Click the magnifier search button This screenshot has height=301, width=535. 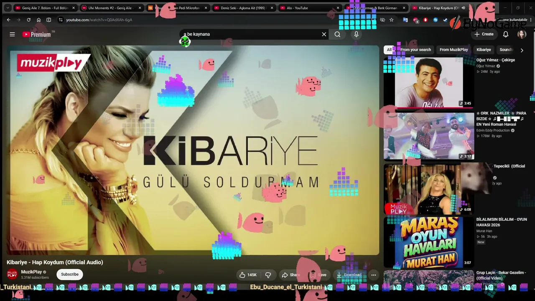[x=337, y=34]
